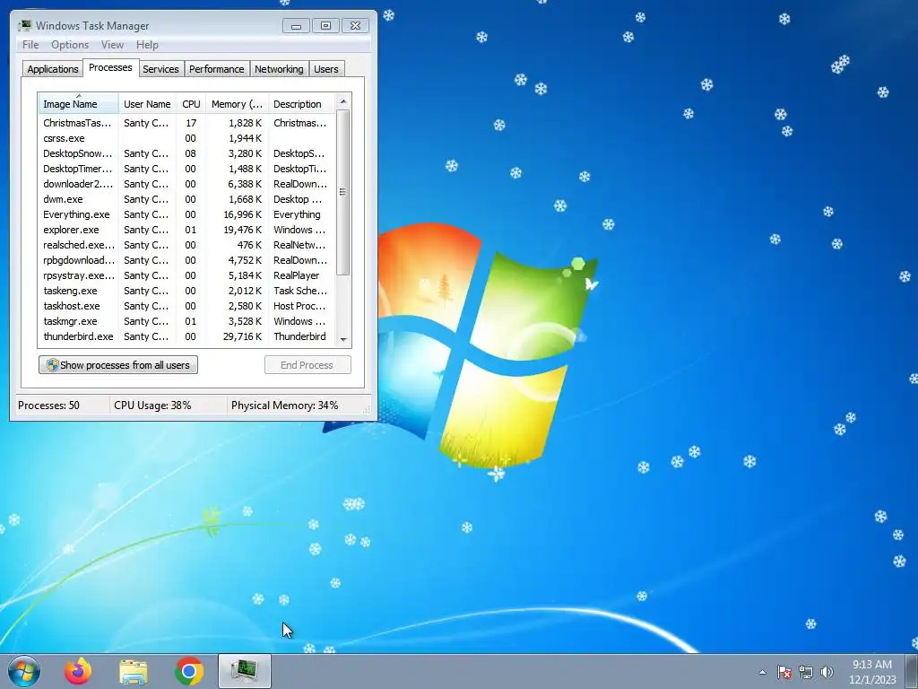Screen dimensions: 918x689
Task: Select the thunderbird.exe process
Action: pyautogui.click(x=186, y=336)
